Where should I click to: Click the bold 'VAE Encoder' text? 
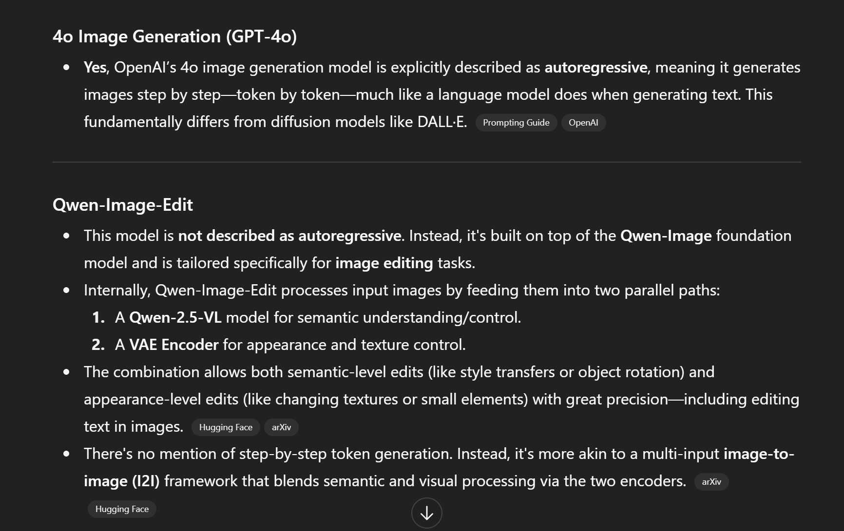(x=173, y=345)
